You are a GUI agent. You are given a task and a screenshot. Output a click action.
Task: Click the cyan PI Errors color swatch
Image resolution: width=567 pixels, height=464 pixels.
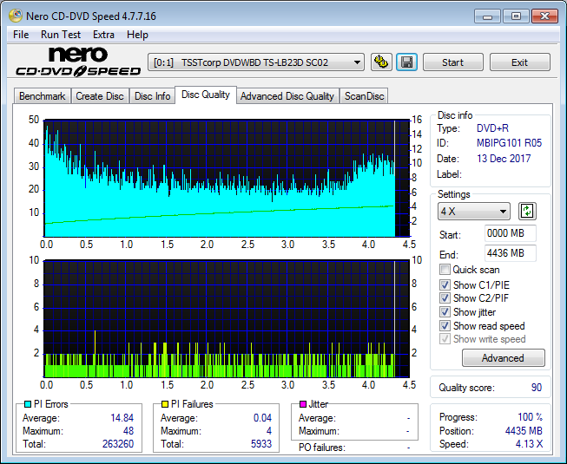tap(27, 404)
